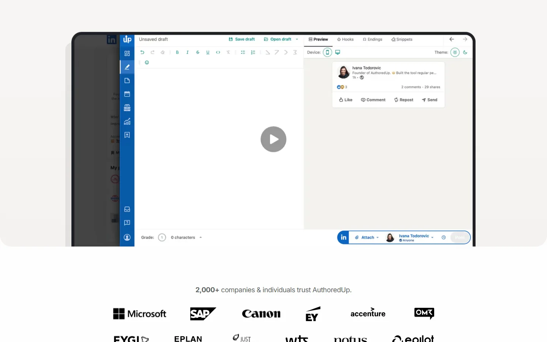Screen dimensions: 547x342
Task: Insert a bulleted list
Action: coord(243,52)
